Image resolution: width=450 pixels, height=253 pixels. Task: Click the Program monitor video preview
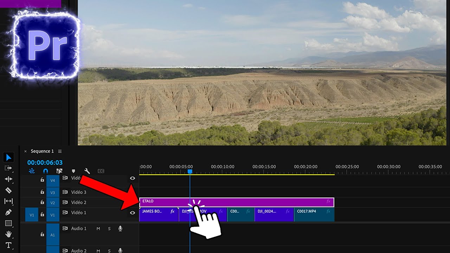pyautogui.click(x=262, y=72)
